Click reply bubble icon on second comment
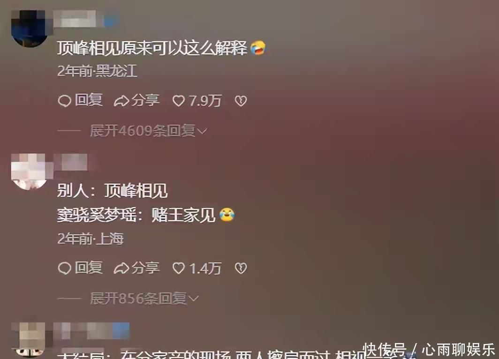 64,268
